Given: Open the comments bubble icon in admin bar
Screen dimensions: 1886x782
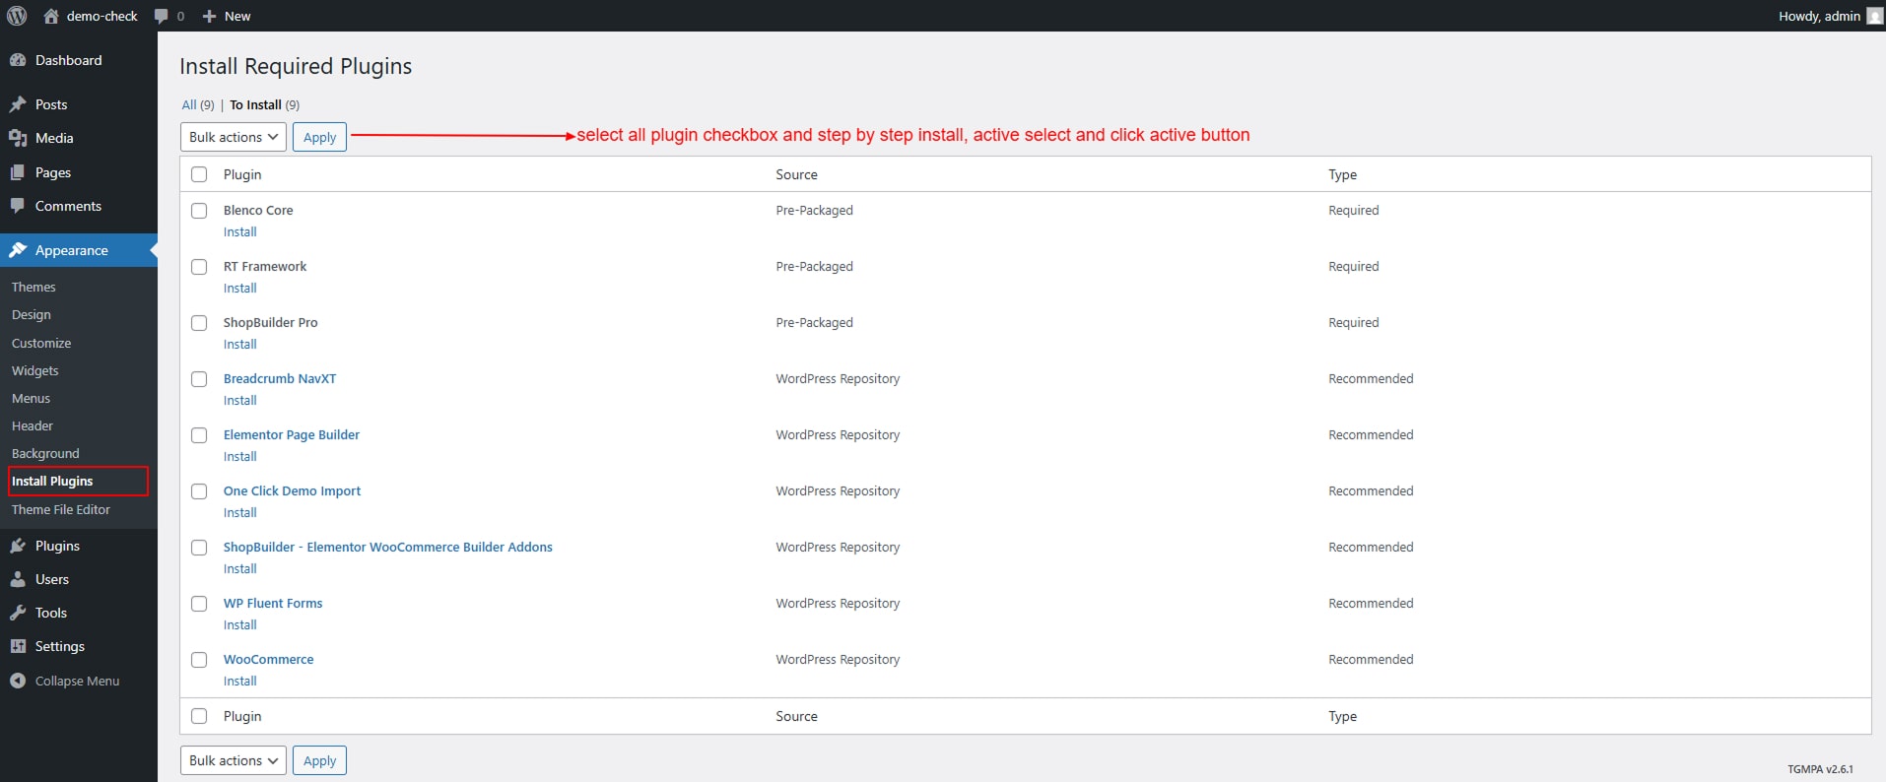Looking at the screenshot, I should coord(162,16).
